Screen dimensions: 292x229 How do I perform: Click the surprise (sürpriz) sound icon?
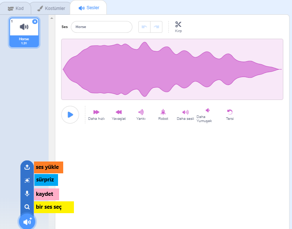pos(27,180)
